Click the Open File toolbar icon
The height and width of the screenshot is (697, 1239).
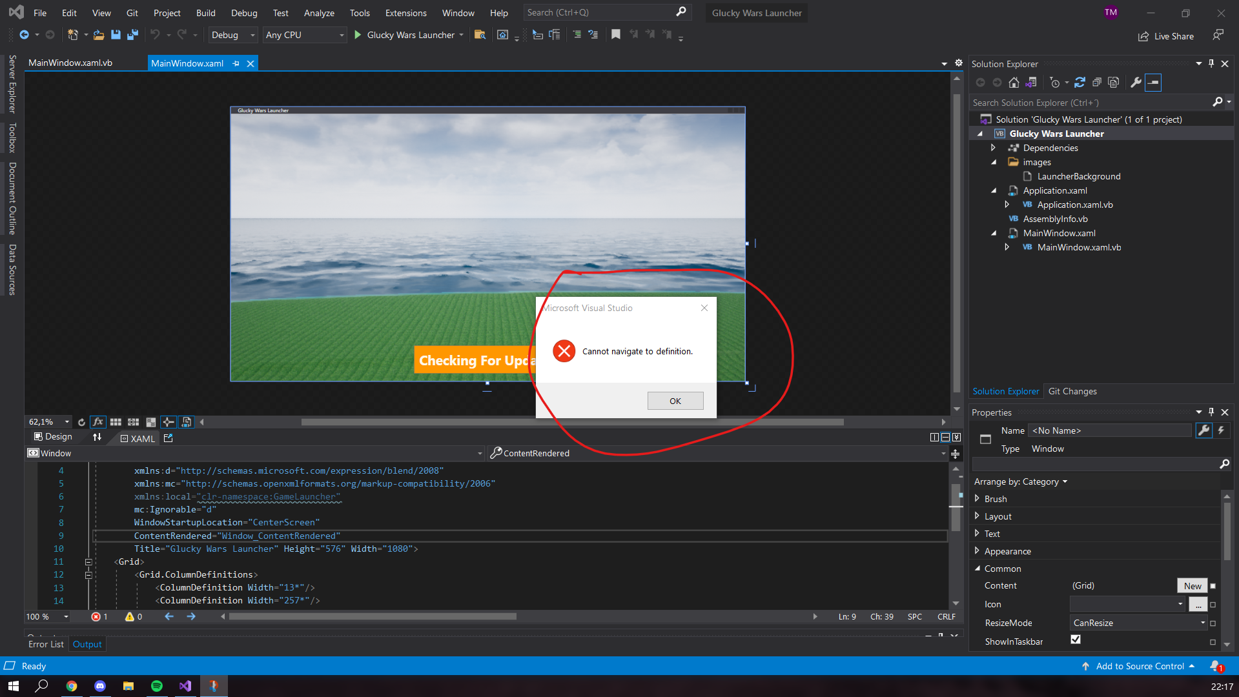point(99,35)
